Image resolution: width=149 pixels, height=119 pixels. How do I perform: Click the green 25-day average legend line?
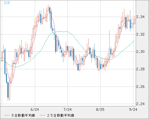pyautogui.click(x=42, y=115)
